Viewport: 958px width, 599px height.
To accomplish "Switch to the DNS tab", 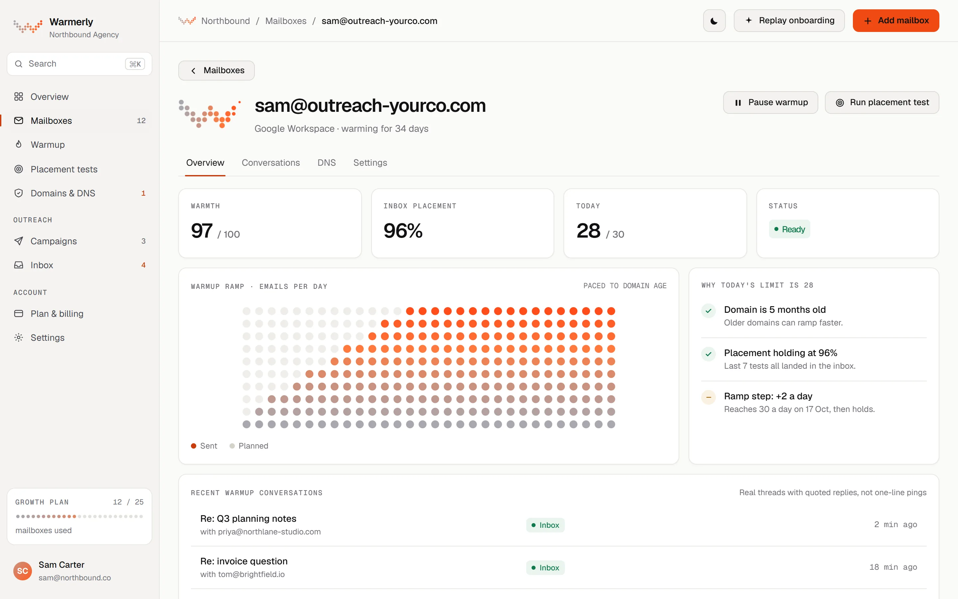I will click(x=327, y=163).
